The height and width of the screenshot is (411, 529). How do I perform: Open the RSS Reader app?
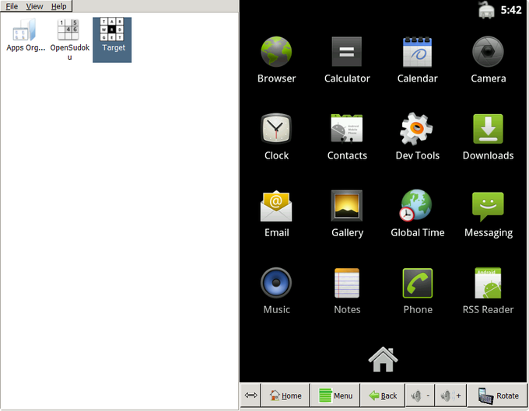click(488, 291)
